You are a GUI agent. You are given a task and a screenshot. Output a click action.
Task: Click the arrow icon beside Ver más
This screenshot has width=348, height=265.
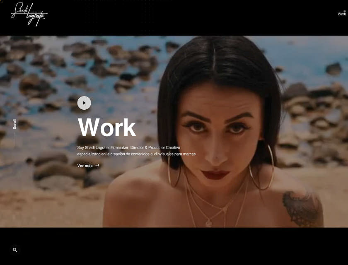[97, 165]
